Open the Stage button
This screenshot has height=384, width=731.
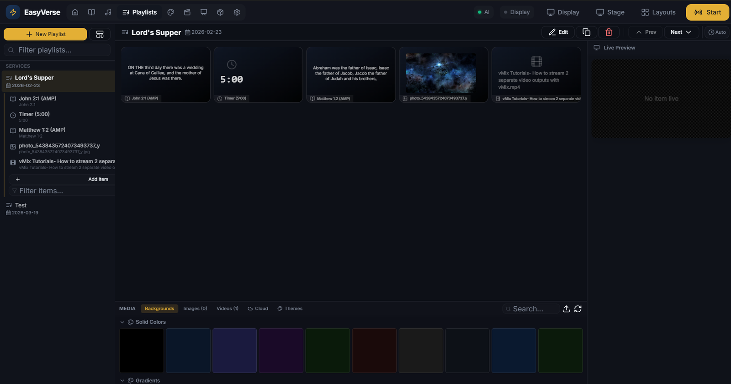point(610,12)
